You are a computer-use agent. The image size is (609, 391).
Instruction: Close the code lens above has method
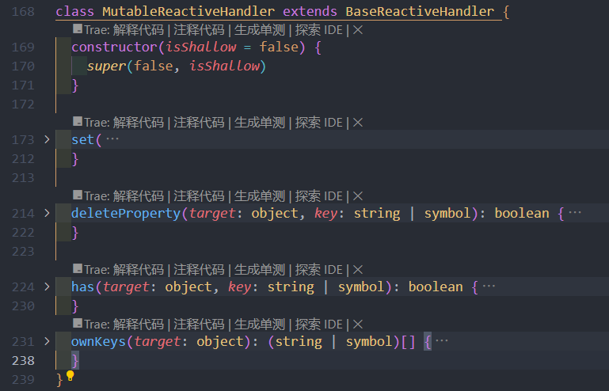coord(357,270)
